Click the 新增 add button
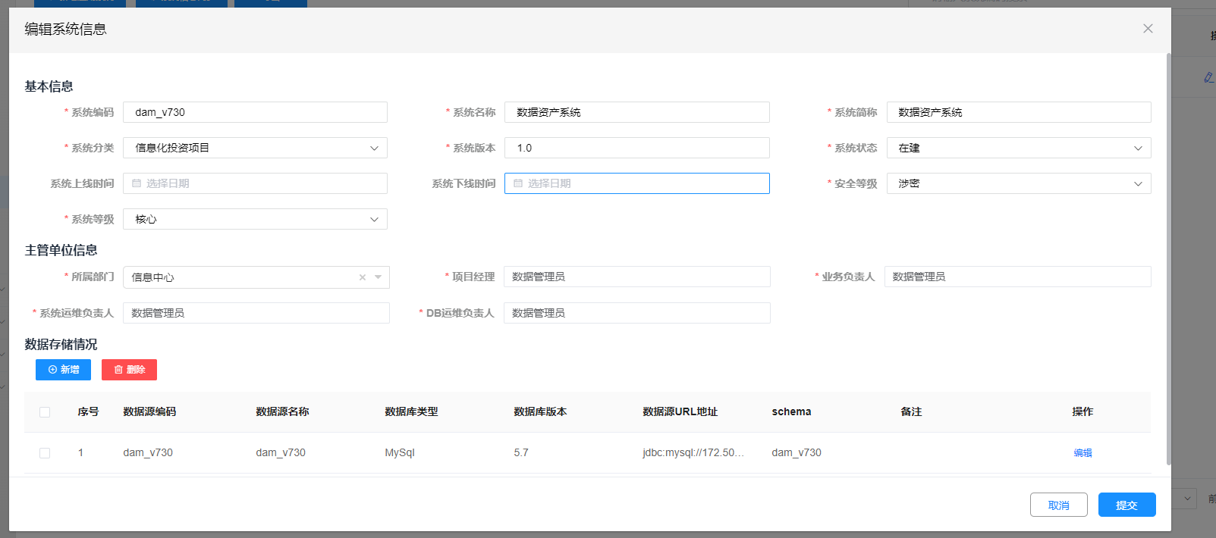Screen dimensions: 1216x538 click(x=63, y=370)
